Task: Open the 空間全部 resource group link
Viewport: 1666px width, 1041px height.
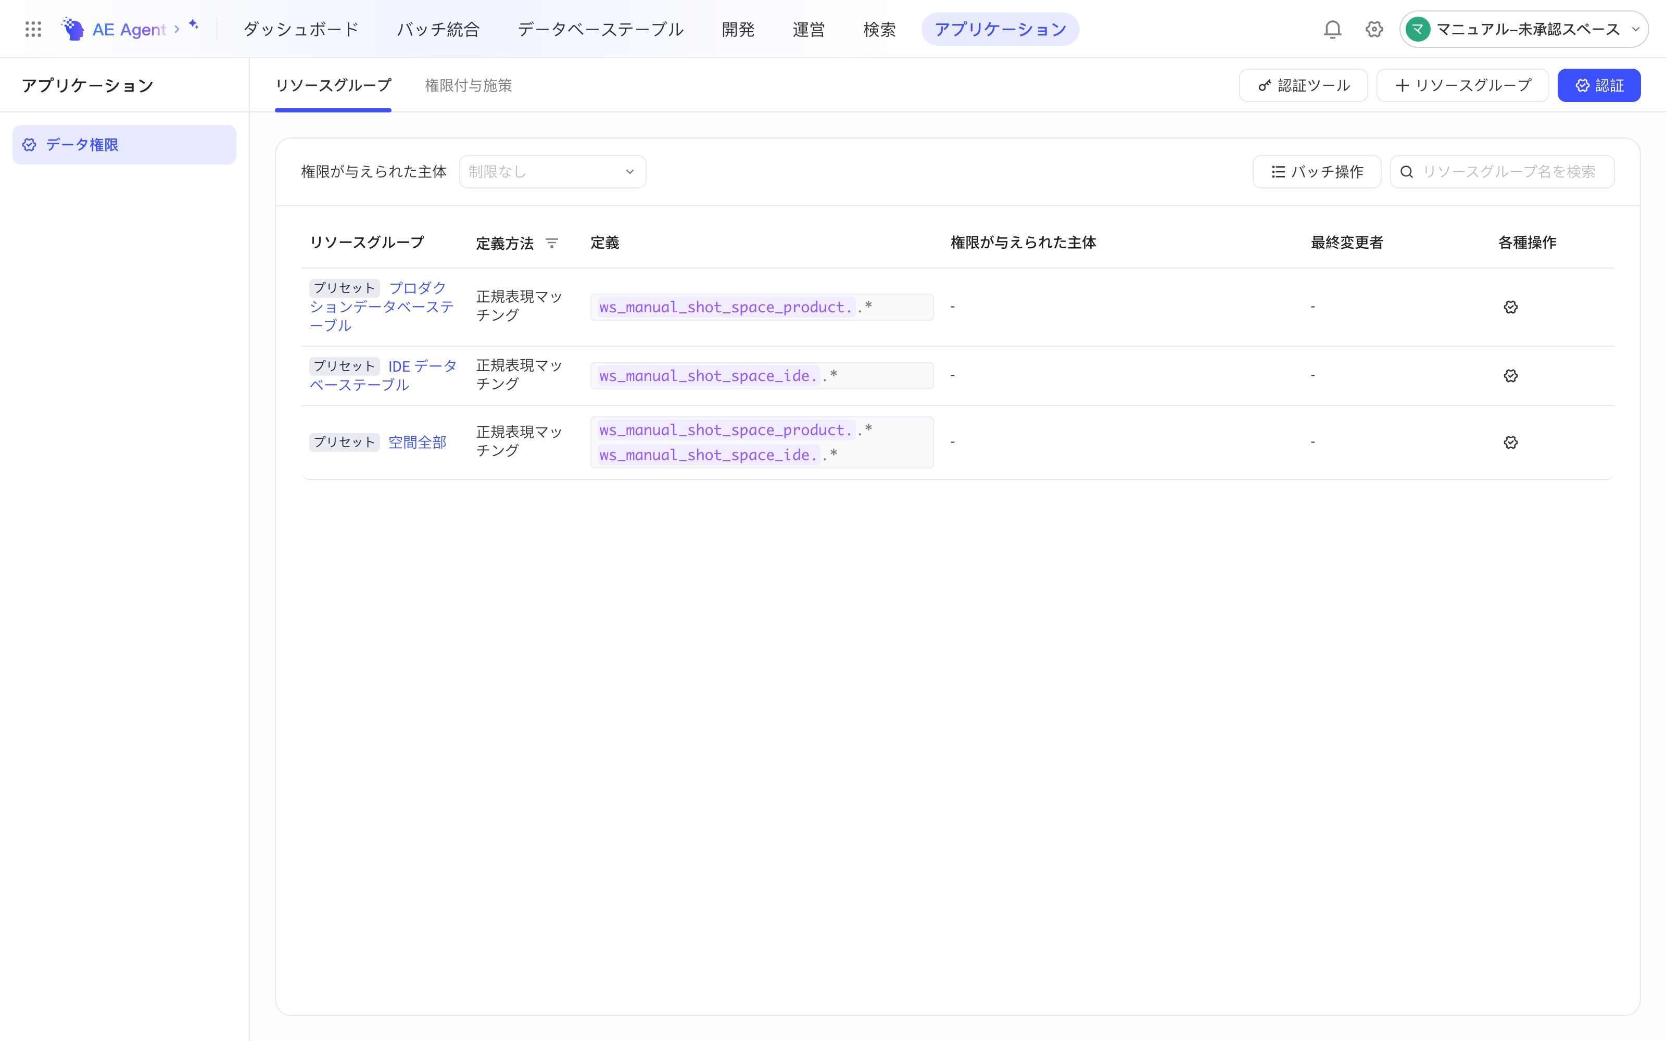Action: point(417,443)
